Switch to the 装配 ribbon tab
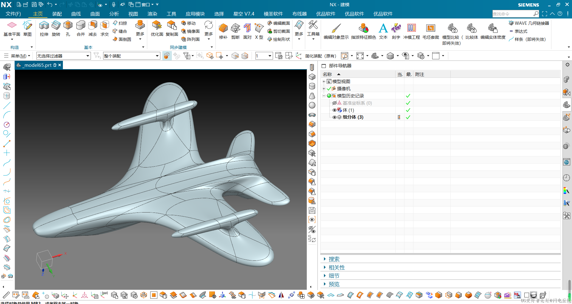 tap(57, 14)
